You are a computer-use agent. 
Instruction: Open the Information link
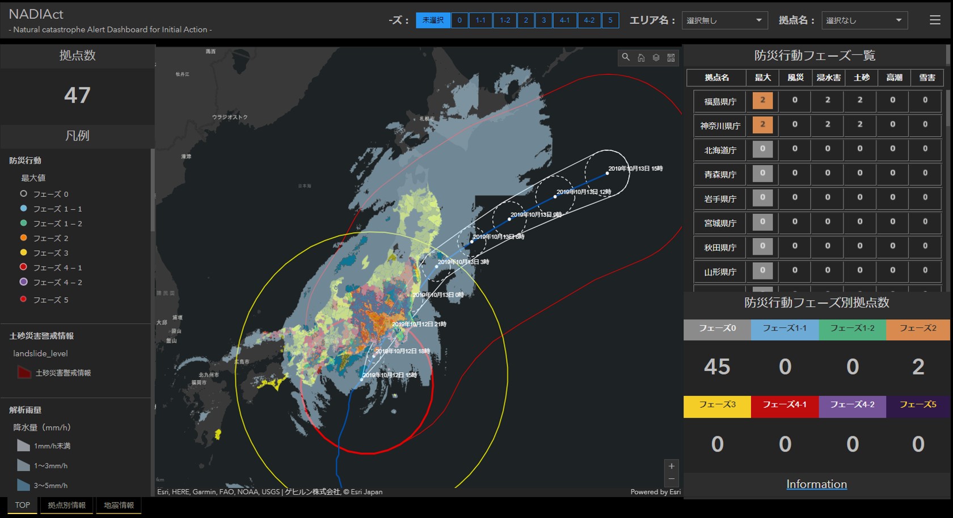pos(816,484)
